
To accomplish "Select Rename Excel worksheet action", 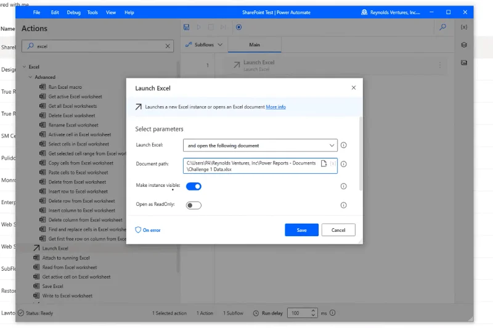I will coord(73,125).
